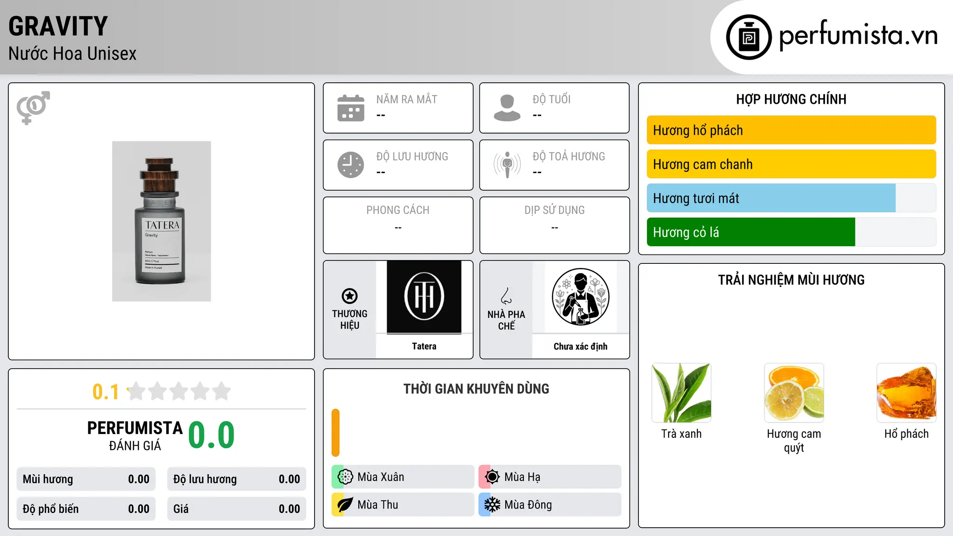Viewport: 953px width, 536px height.
Task: Click the Hương cam quýt note caption
Action: pos(794,441)
